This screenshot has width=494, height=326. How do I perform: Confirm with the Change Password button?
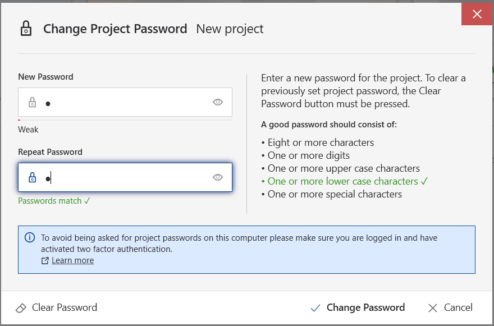coord(358,307)
